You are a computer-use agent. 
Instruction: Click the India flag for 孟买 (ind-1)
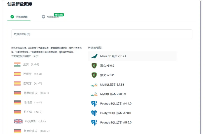pos(17,65)
